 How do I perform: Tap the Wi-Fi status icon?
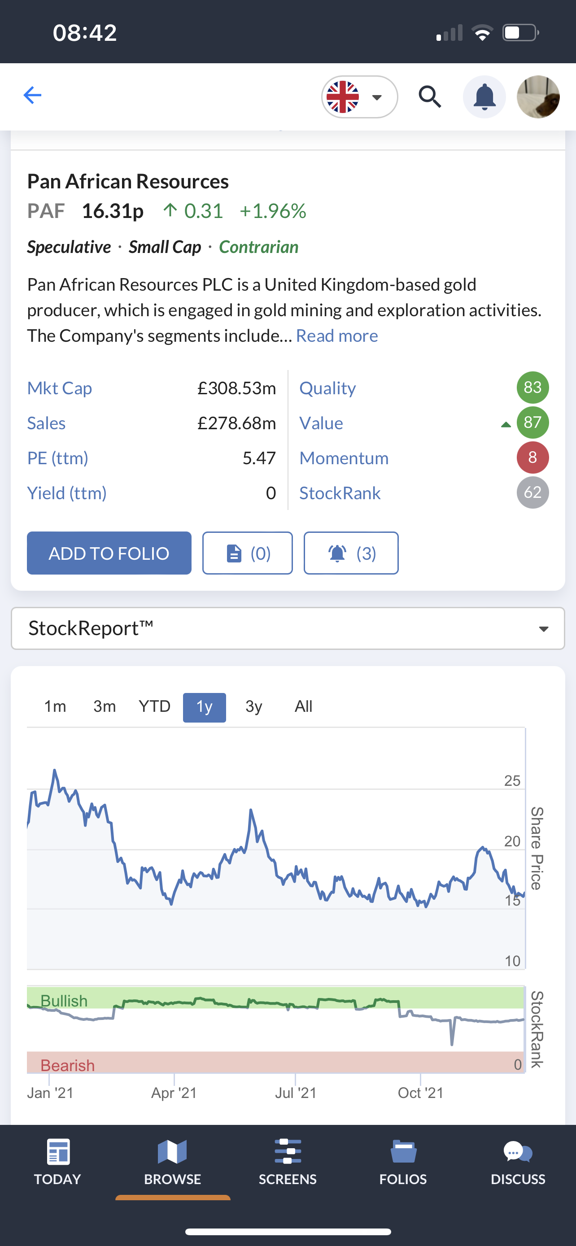tap(482, 33)
